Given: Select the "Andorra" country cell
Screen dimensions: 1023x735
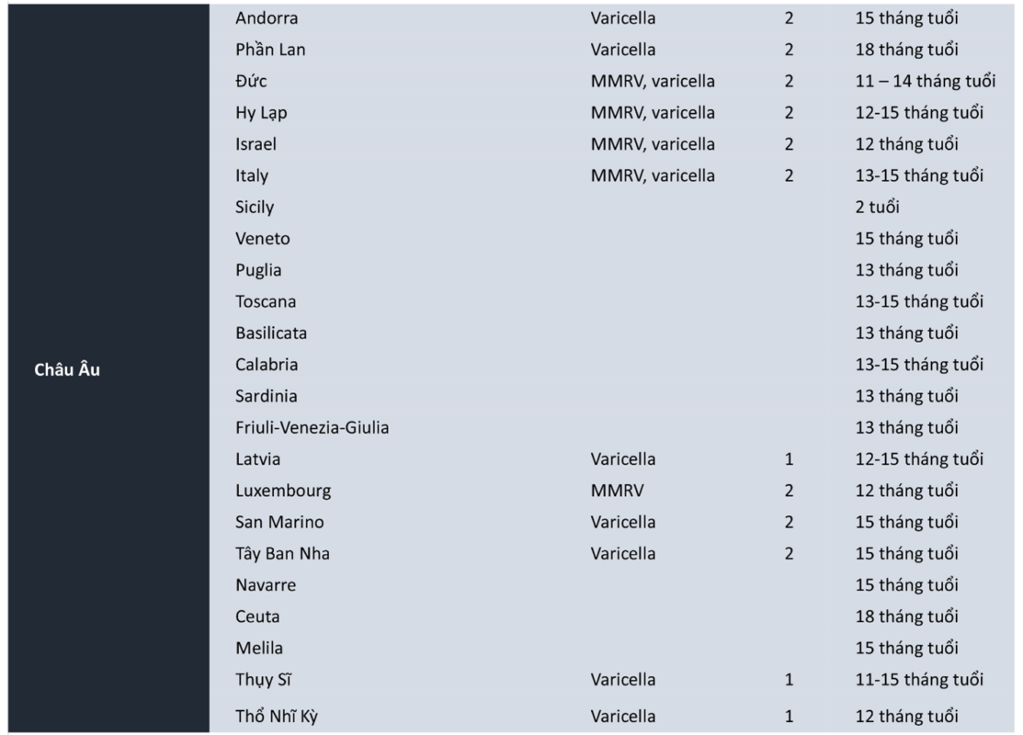Looking at the screenshot, I should 267,18.
